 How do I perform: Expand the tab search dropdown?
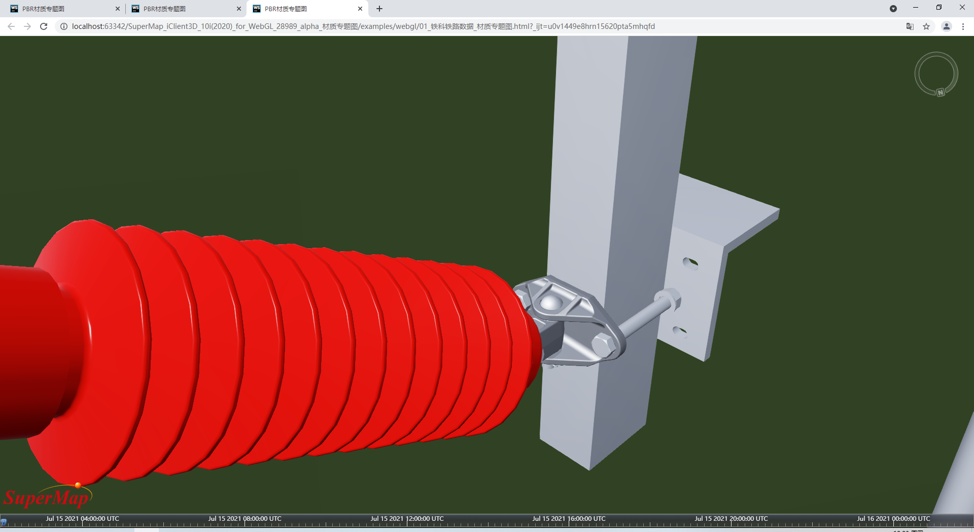(x=893, y=9)
